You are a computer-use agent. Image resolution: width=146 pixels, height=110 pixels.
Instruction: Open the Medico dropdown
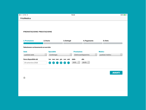(x=111, y=55)
